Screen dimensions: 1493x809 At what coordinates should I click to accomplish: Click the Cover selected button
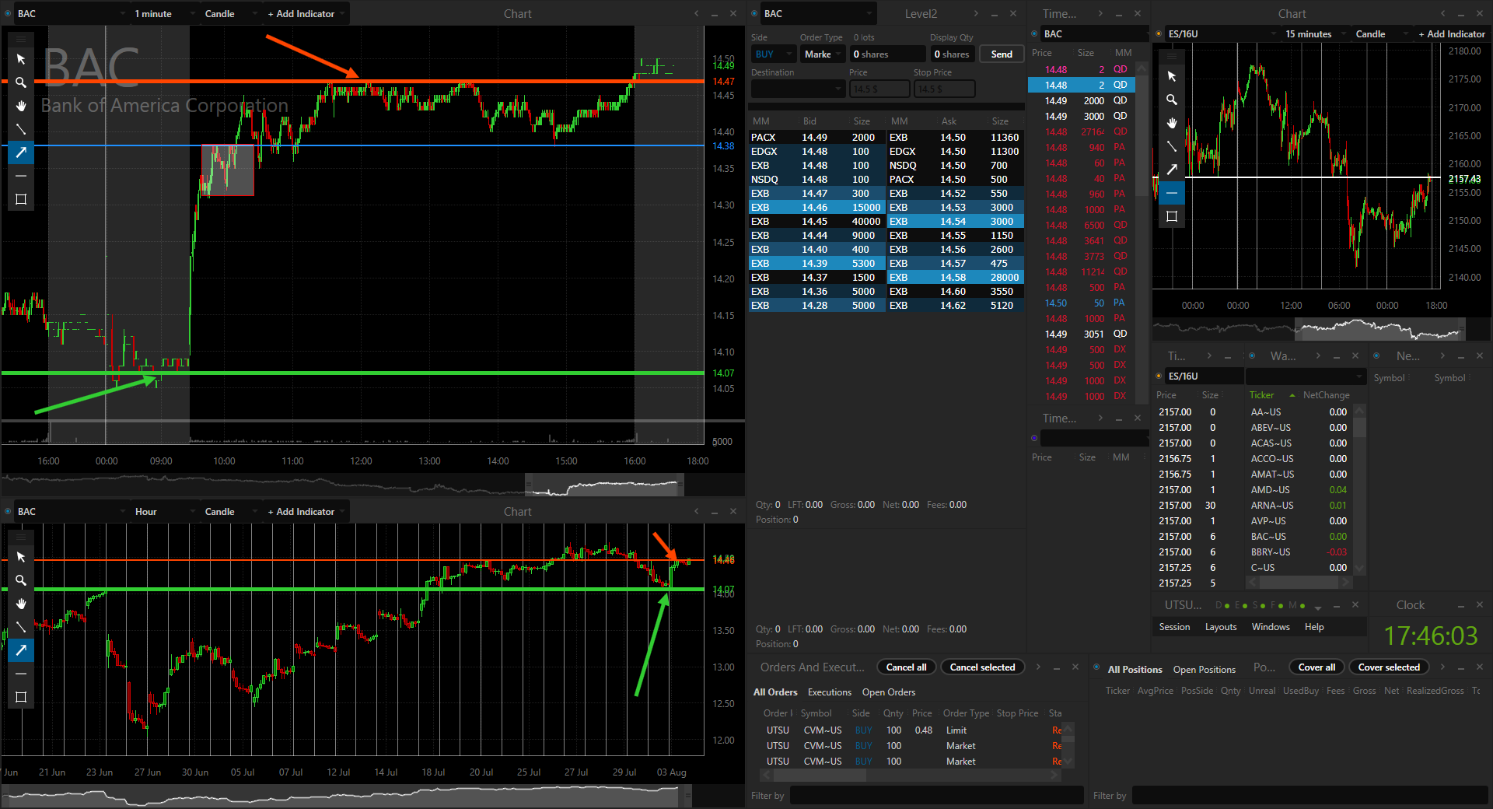1389,667
